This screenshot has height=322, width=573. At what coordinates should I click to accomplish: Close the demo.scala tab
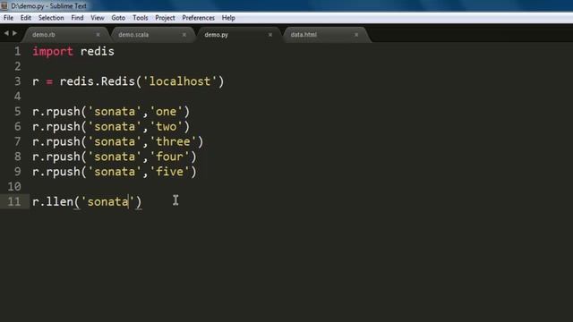(x=184, y=35)
